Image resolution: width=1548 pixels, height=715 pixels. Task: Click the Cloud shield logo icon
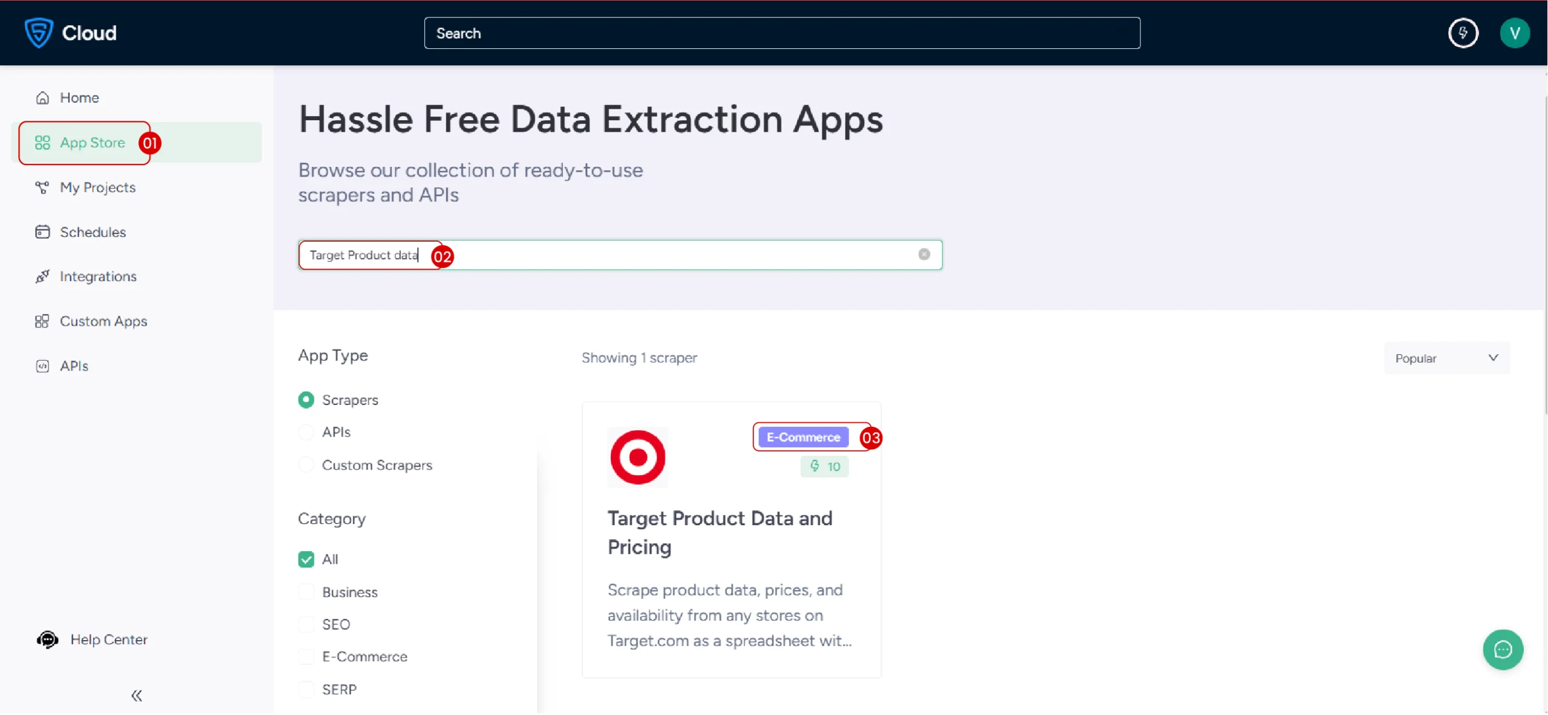tap(39, 33)
